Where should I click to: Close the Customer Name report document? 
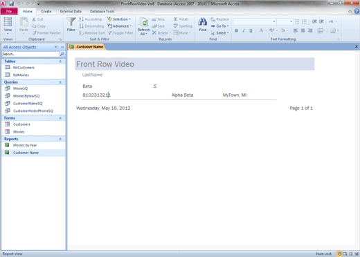tap(357, 46)
